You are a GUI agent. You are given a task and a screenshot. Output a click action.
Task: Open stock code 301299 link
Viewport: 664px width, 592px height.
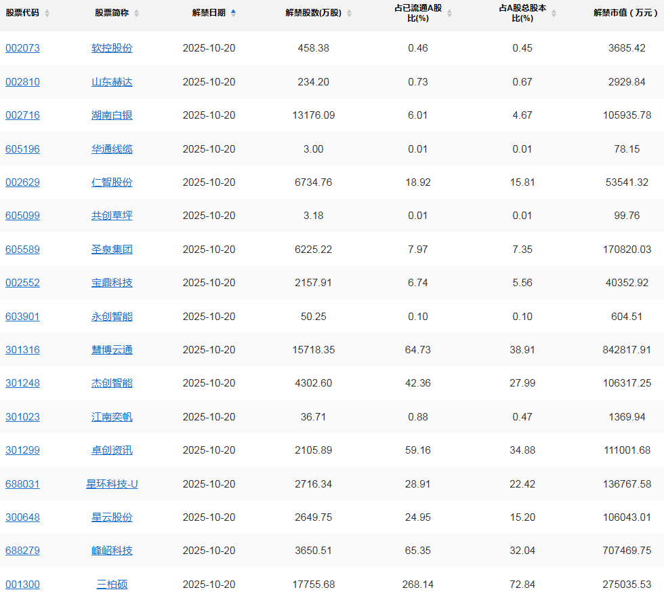22,450
